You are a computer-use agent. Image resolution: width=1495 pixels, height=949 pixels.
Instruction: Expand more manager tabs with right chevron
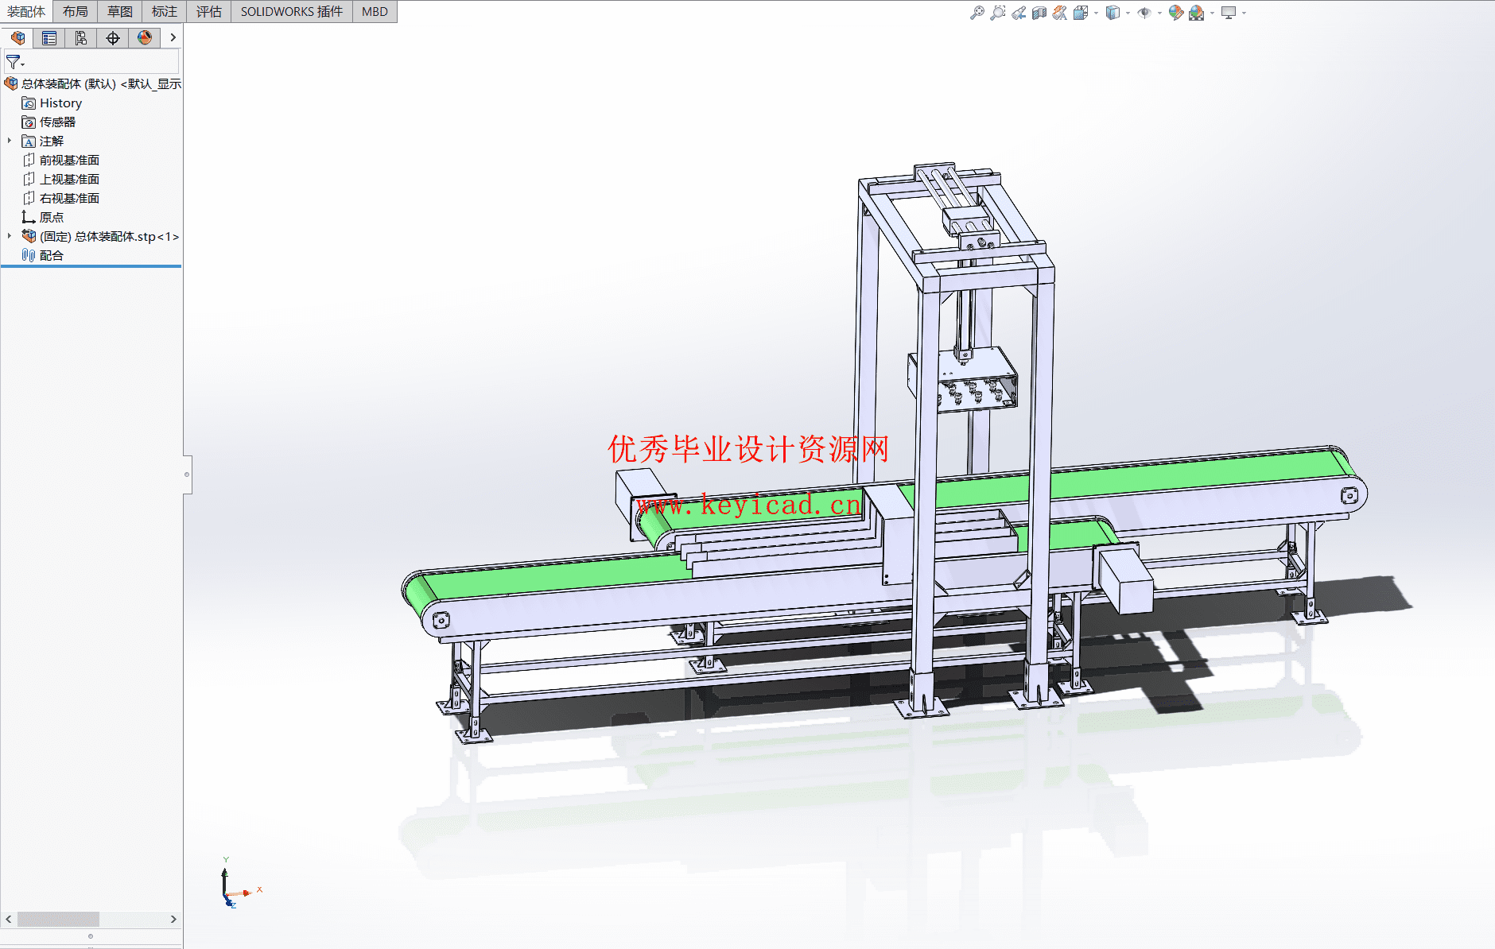[173, 38]
